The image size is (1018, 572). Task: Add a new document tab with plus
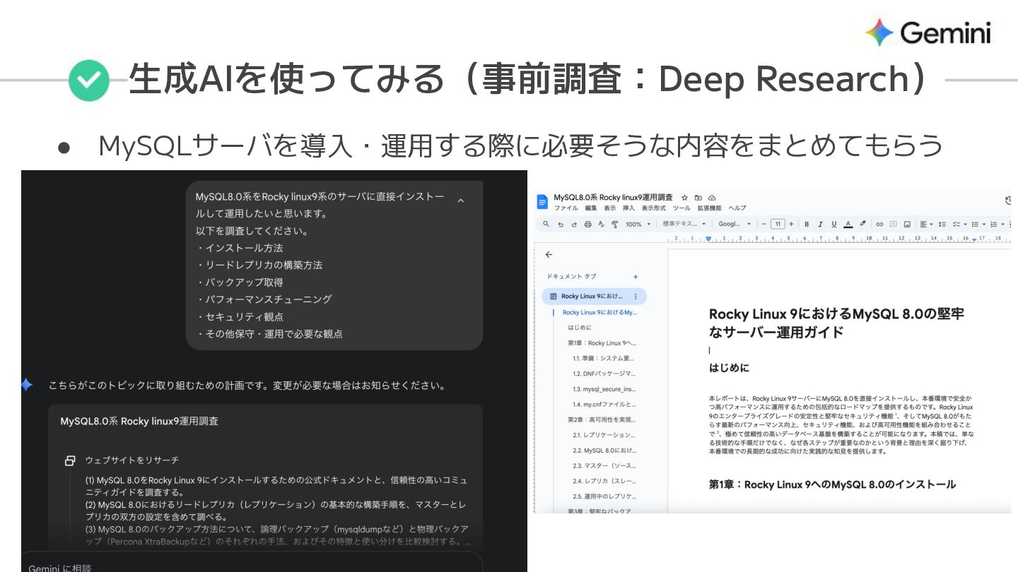[x=636, y=277]
